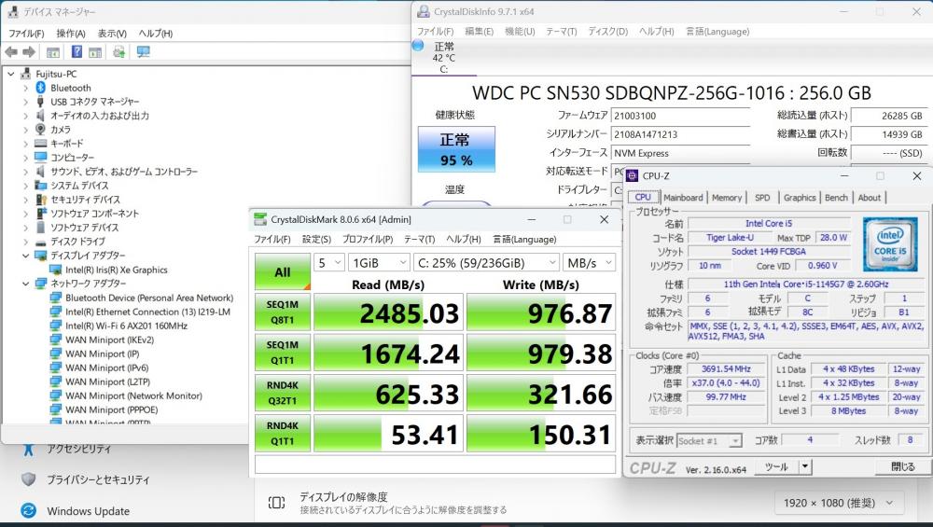Screen dimensions: 933x527
Task: Run the RND4K Q32T1 test
Action: click(283, 393)
